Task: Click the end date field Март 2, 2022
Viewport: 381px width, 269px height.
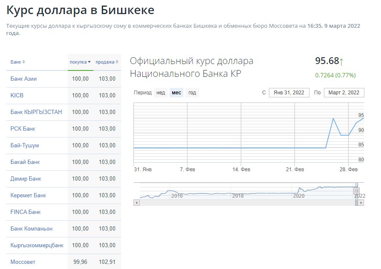Action: point(344,93)
